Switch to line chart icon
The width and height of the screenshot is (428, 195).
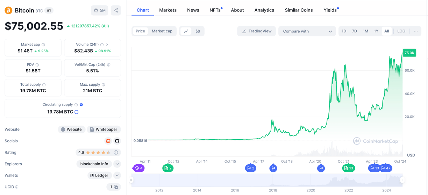186,31
